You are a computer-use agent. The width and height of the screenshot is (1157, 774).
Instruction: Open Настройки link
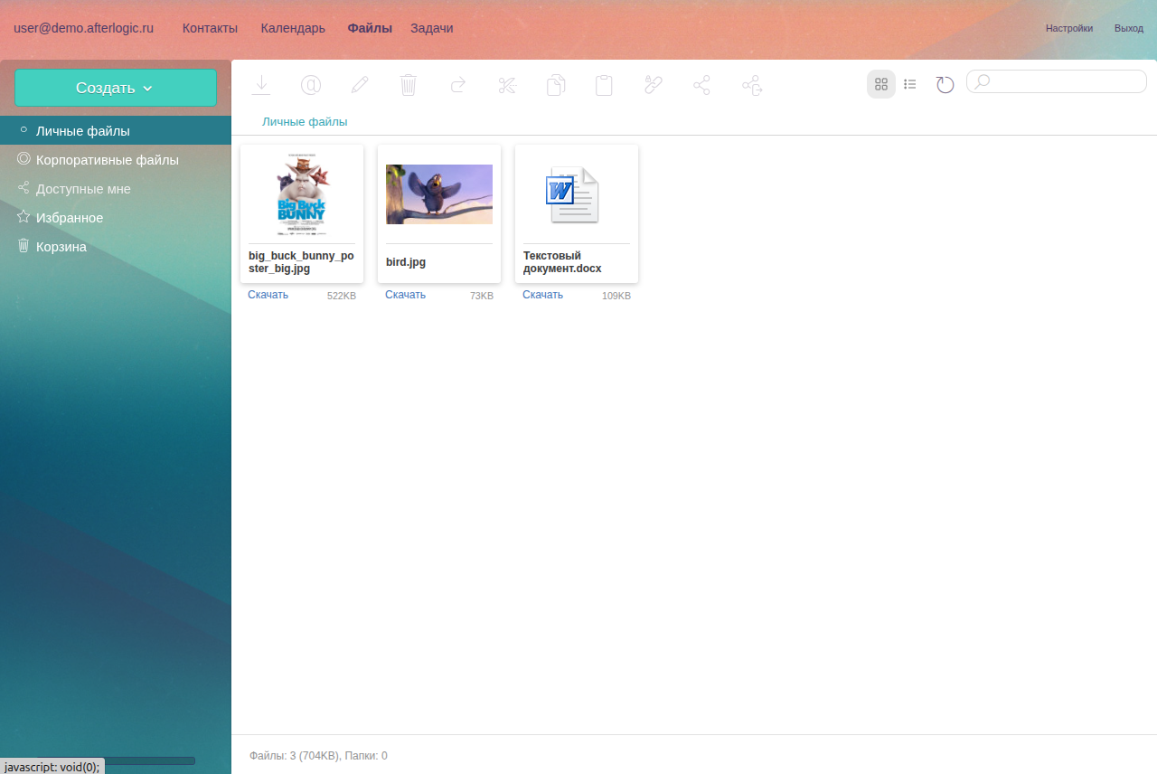[1068, 28]
